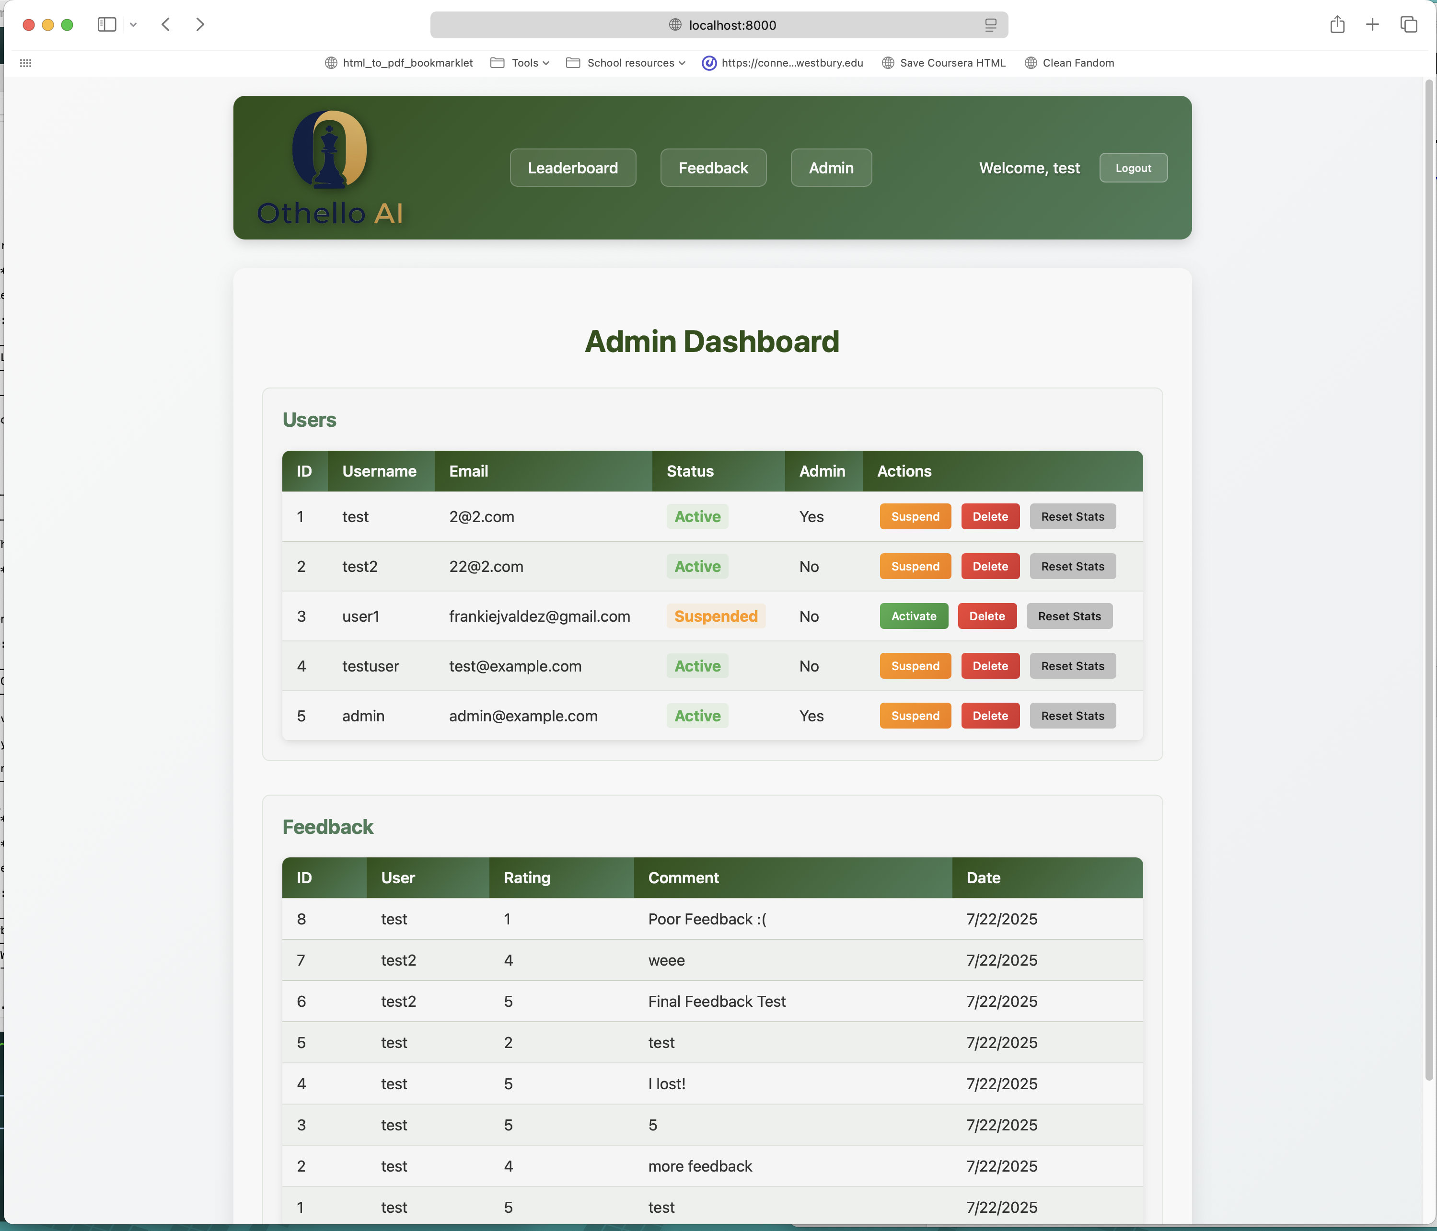The width and height of the screenshot is (1437, 1231).
Task: Suspend the user testuser
Action: (x=915, y=666)
